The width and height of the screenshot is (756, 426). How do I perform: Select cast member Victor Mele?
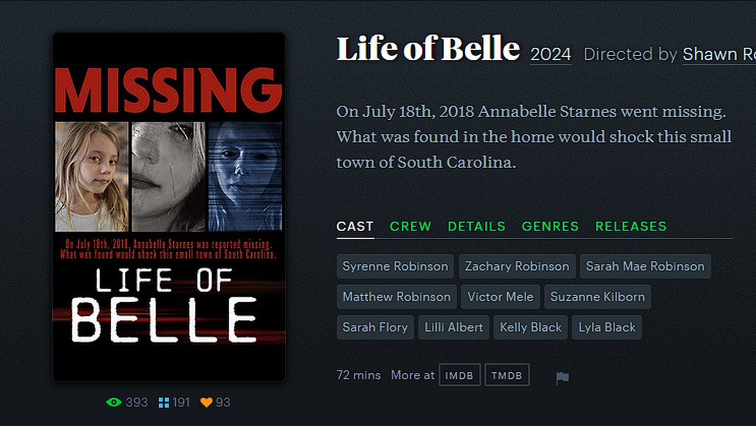500,296
